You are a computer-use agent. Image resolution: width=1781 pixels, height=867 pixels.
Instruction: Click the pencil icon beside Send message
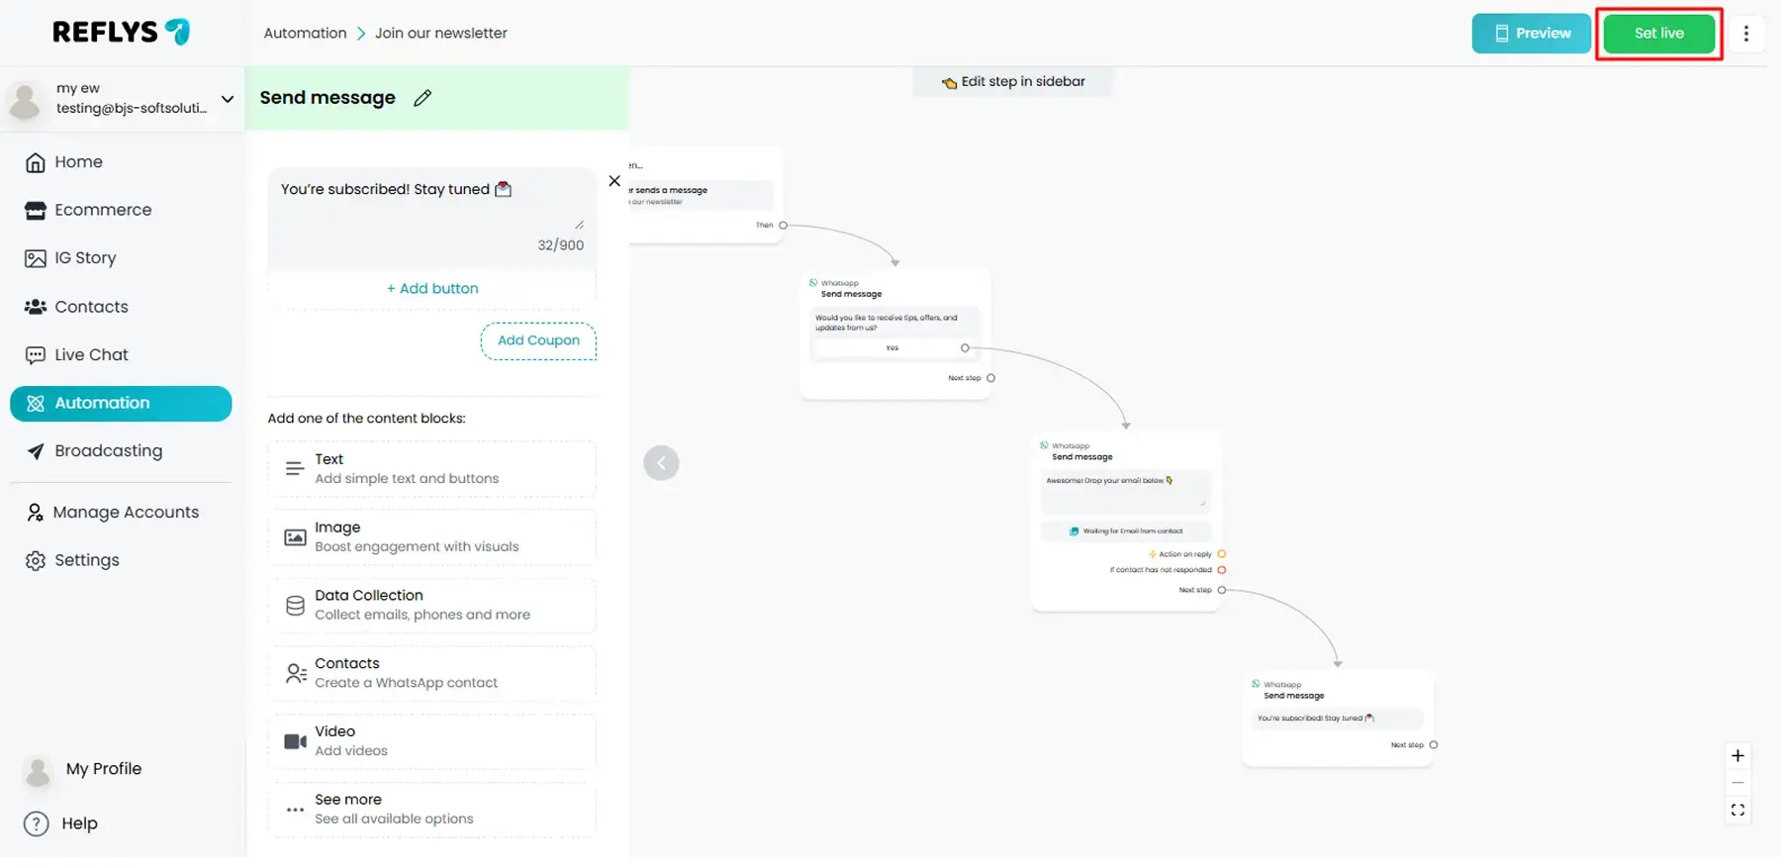click(422, 98)
